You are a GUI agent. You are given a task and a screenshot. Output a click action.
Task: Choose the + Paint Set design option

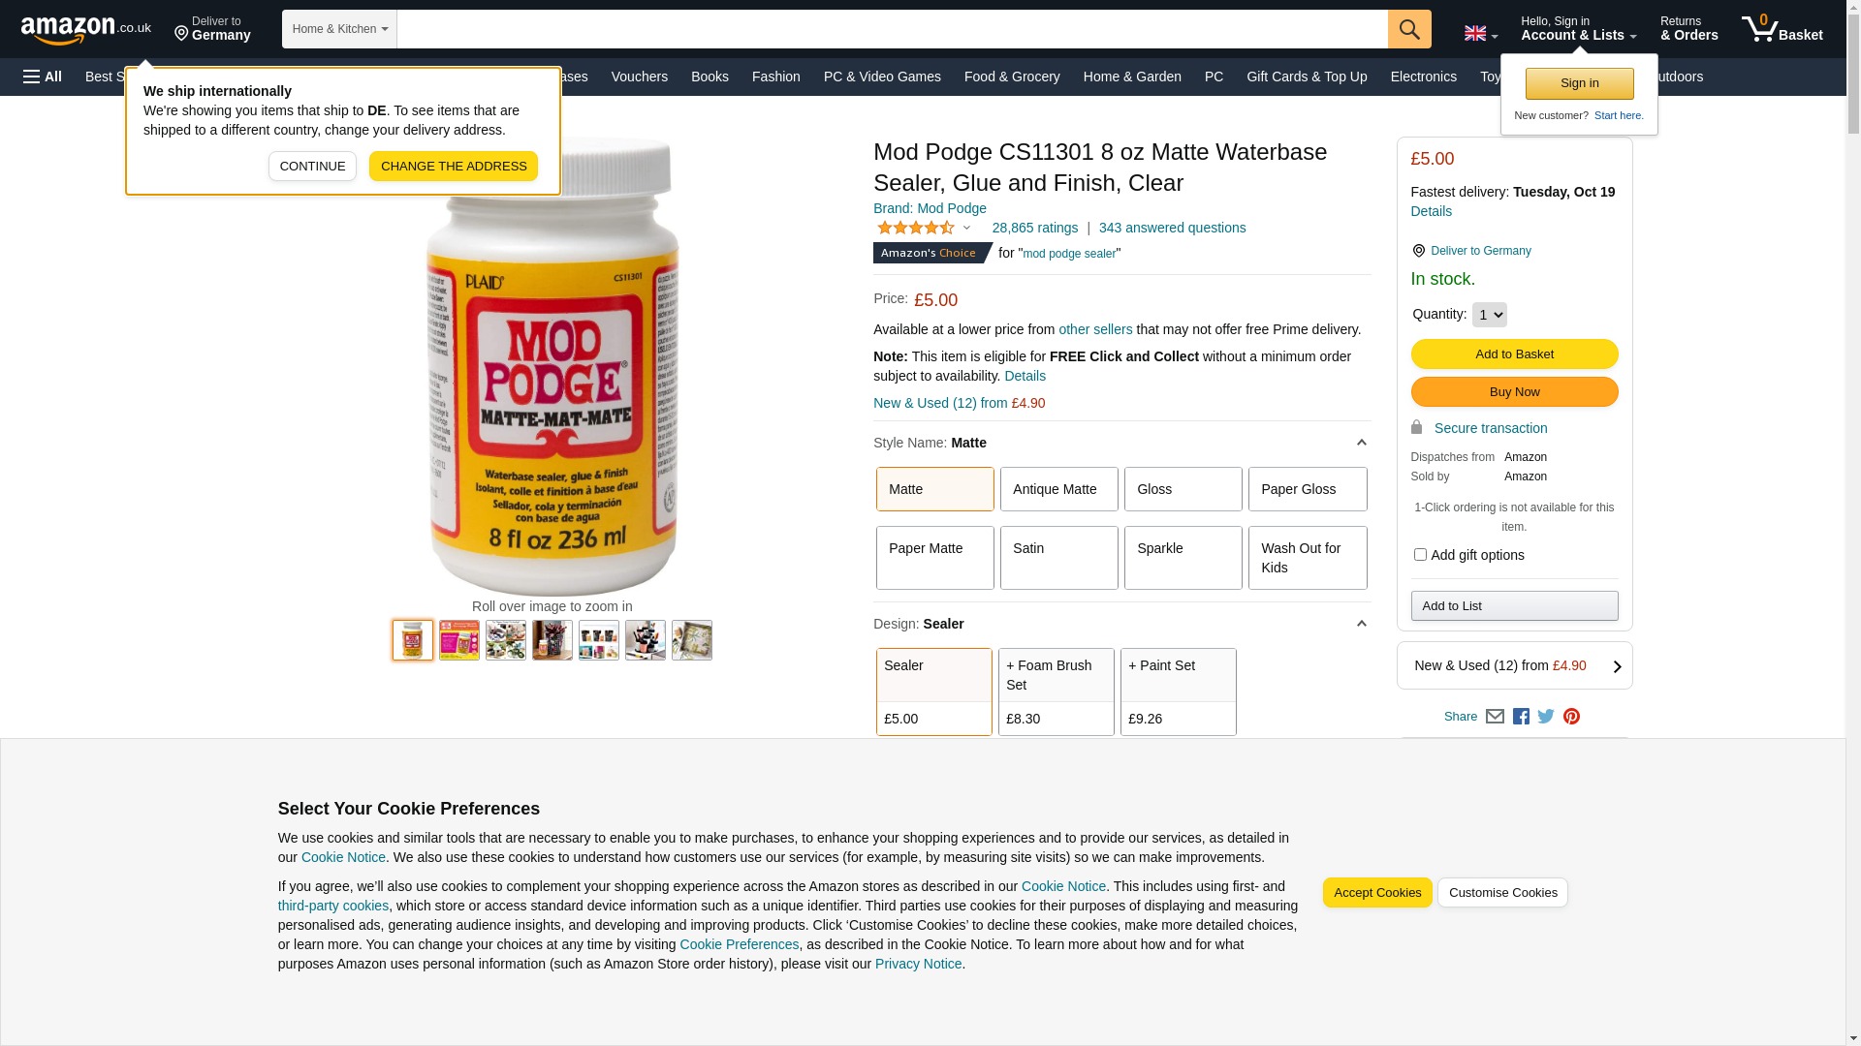(x=1178, y=692)
